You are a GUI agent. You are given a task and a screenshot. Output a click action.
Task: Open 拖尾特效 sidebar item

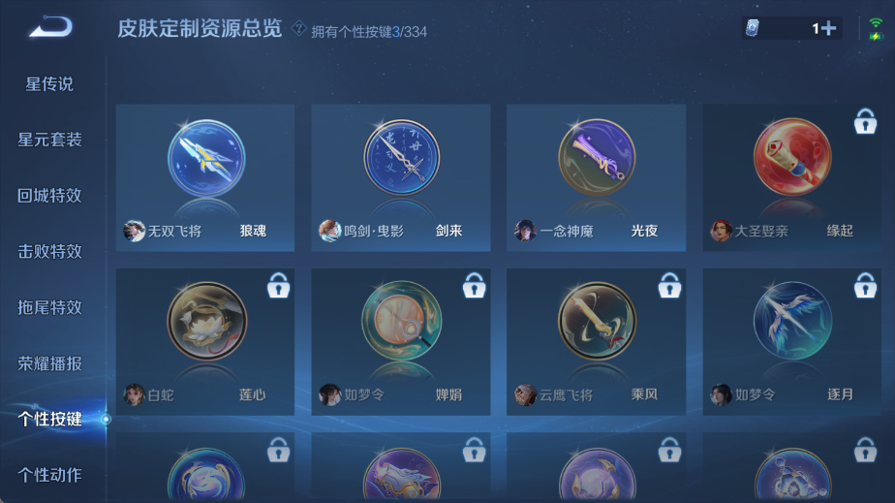49,307
